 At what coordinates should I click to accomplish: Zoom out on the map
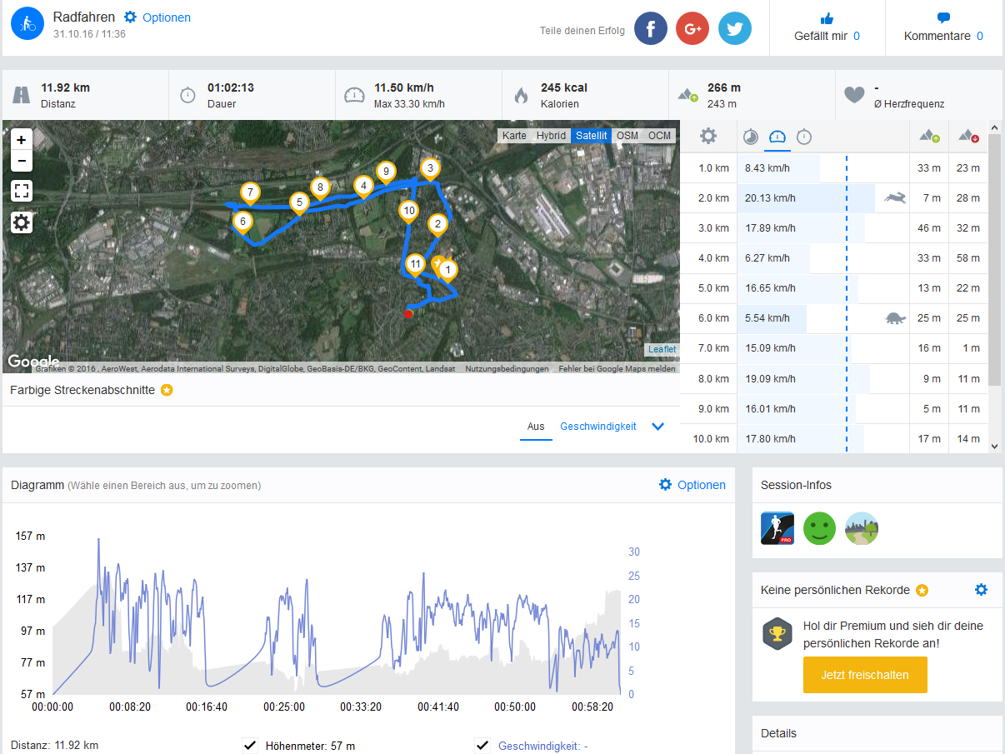(22, 161)
